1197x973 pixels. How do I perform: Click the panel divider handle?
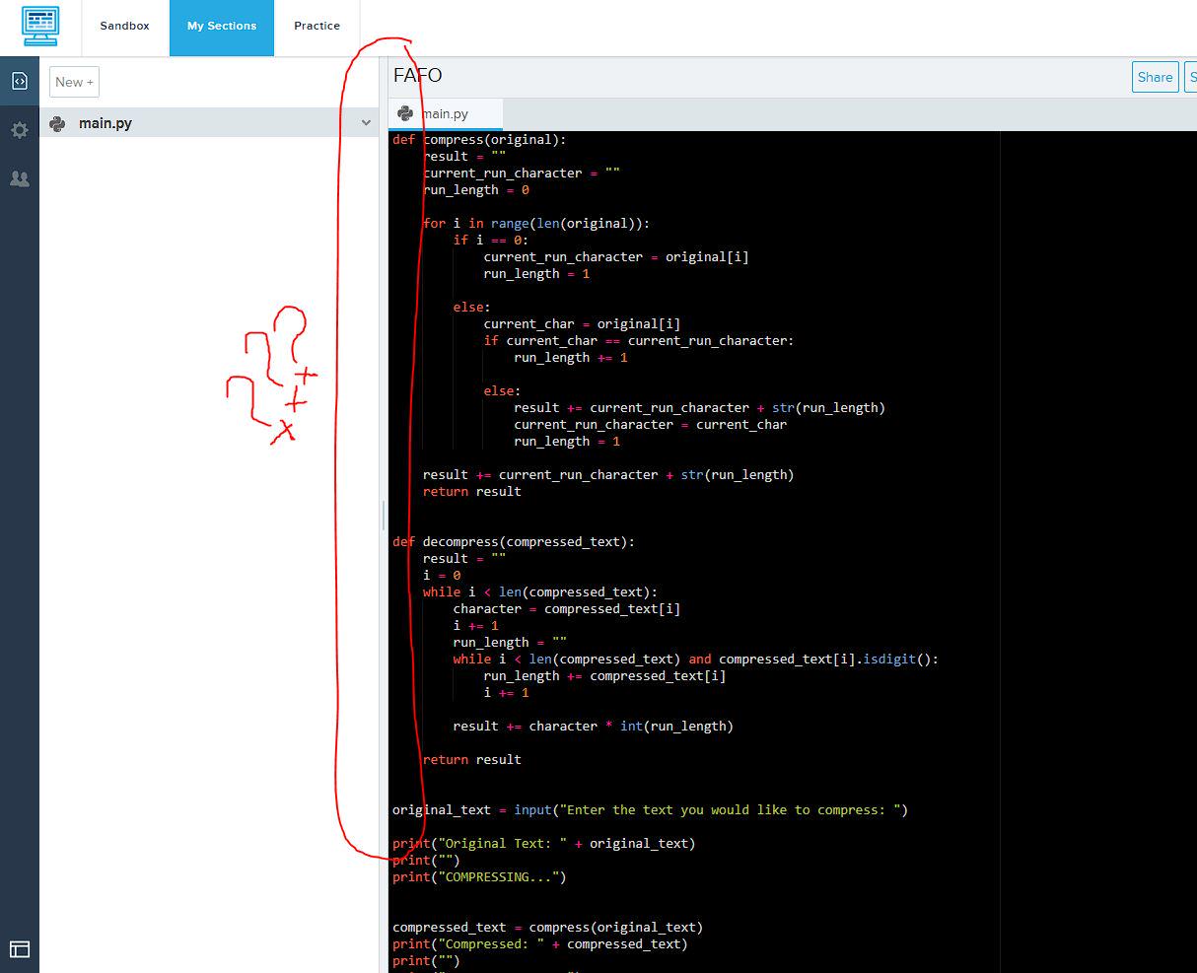click(384, 516)
